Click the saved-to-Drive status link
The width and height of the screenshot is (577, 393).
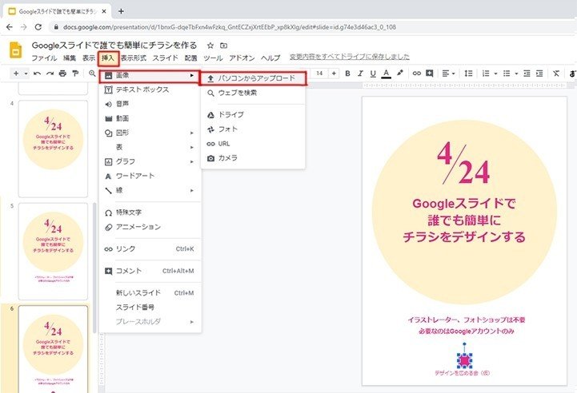[x=349, y=57]
